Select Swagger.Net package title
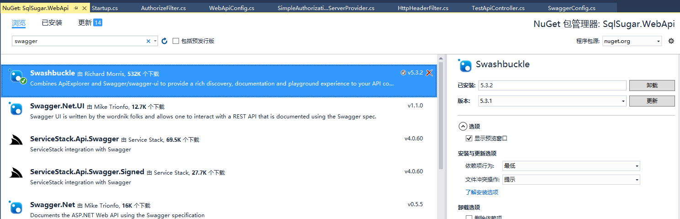This screenshot has width=680, height=219. point(53,205)
